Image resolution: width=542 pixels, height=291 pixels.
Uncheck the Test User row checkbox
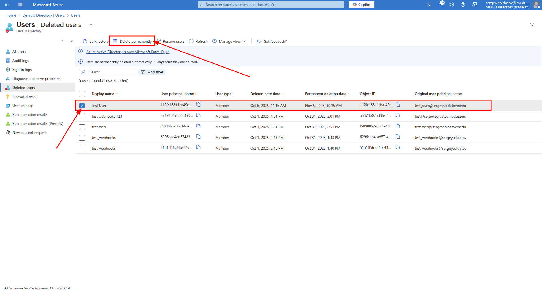click(82, 106)
